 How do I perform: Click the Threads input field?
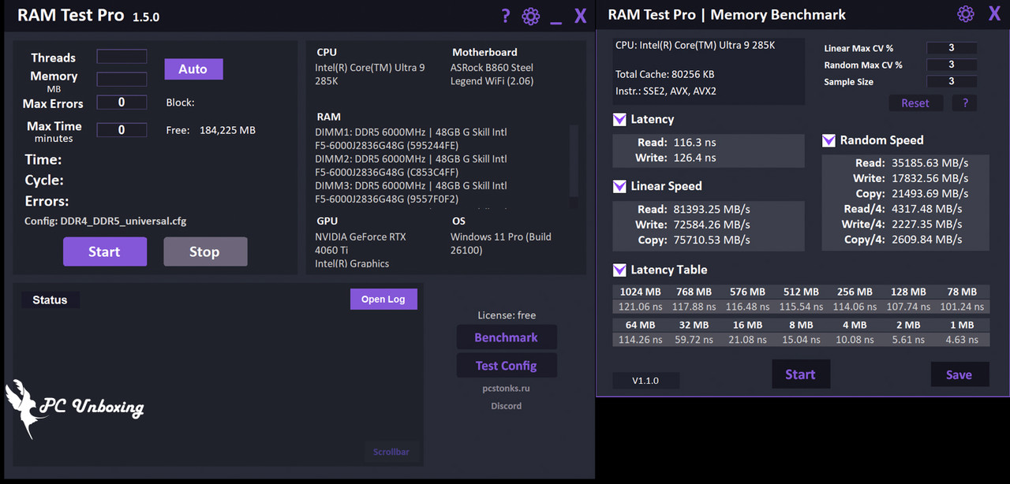point(122,56)
